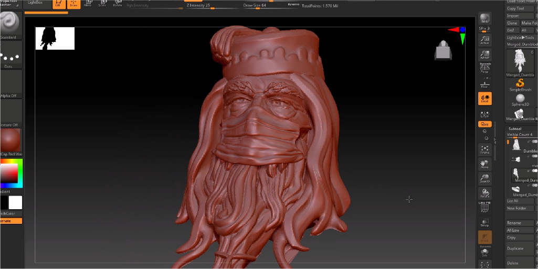This screenshot has width=538, height=269.
Task: Click the AAHalf zoom icon
Action: (x=485, y=55)
